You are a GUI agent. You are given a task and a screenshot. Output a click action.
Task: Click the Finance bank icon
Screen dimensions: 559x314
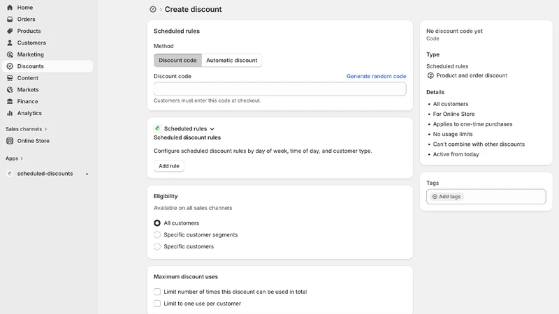10,101
